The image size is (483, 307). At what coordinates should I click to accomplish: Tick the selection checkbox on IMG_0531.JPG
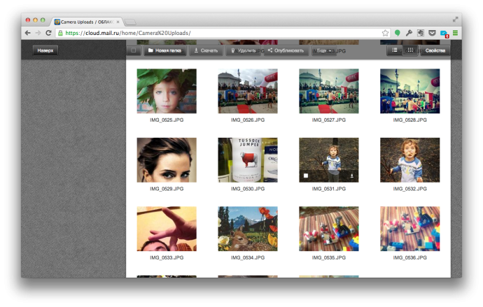coord(306,176)
